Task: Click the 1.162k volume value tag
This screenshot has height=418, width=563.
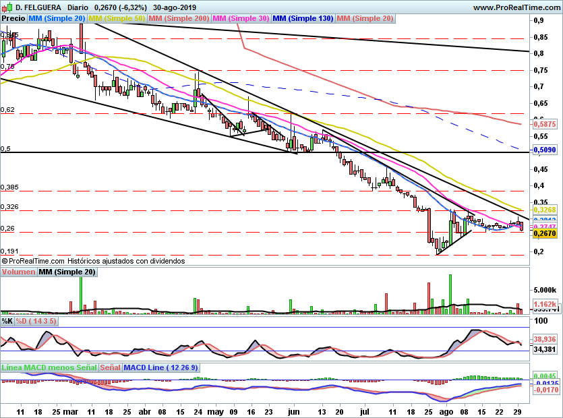Action: click(x=545, y=304)
